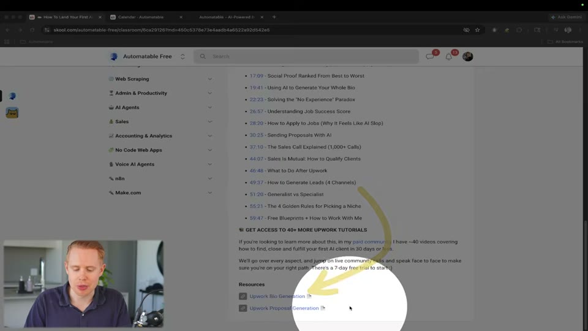Go back in browser
The width and height of the screenshot is (588, 331).
point(8,30)
